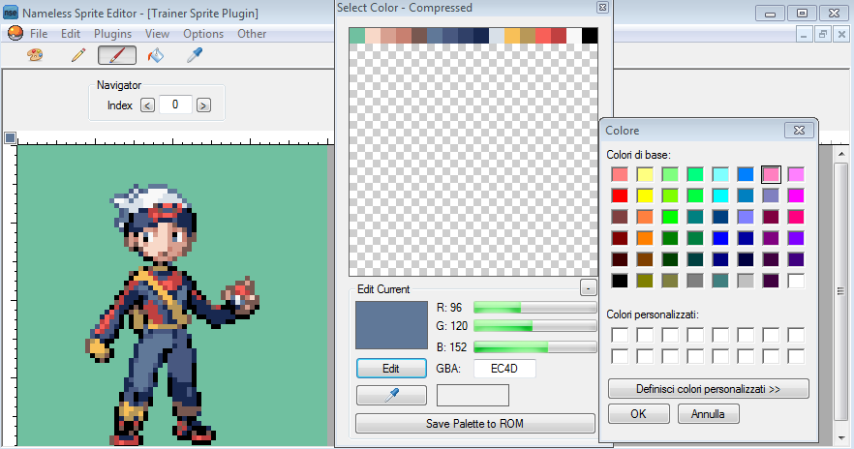Image resolution: width=854 pixels, height=449 pixels.
Task: Select the Pencil tool
Action: 78,55
